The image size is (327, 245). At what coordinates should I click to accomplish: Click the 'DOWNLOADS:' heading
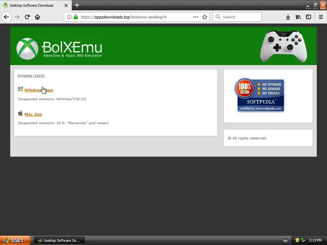pyautogui.click(x=32, y=76)
